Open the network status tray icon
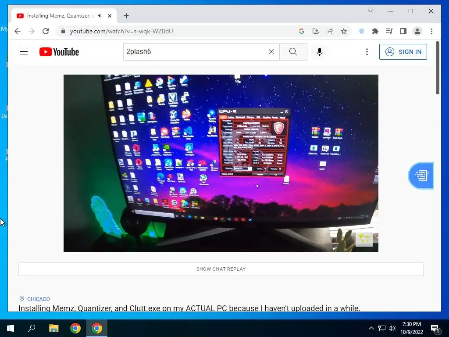 (382, 328)
